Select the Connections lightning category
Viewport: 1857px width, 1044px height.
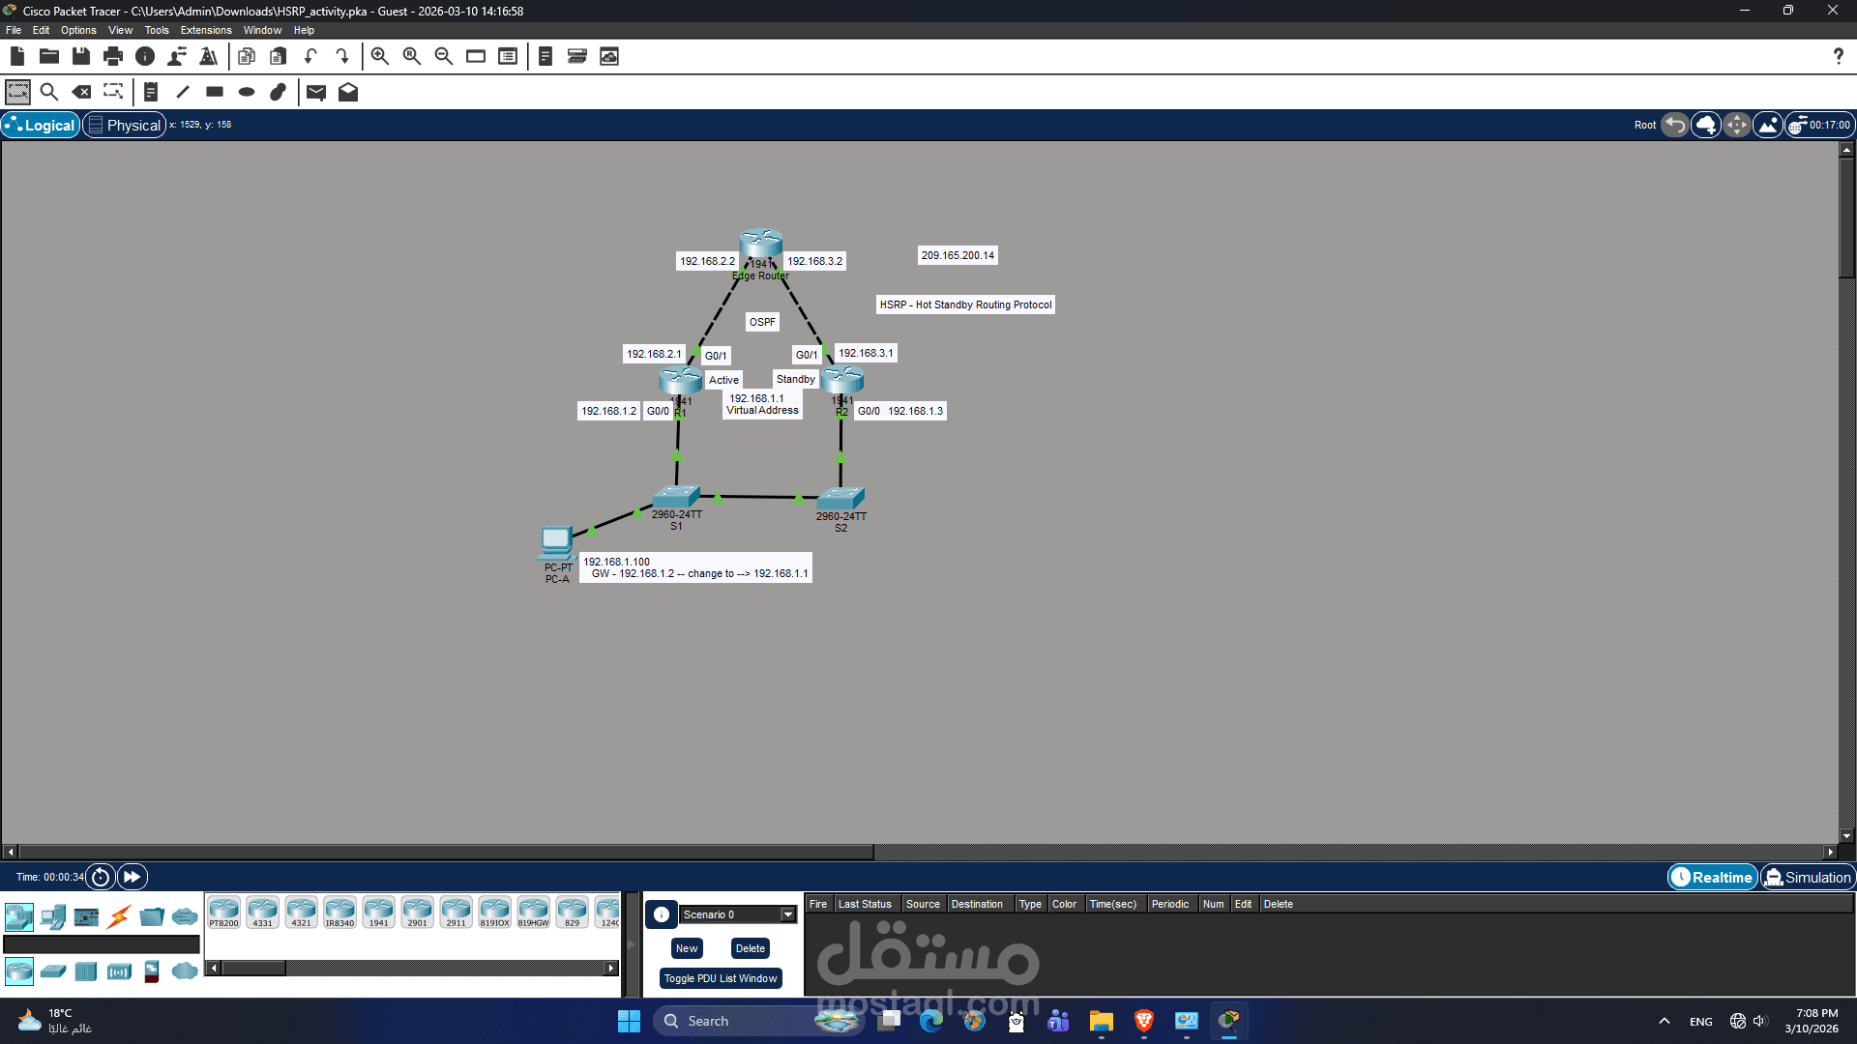[x=119, y=916]
